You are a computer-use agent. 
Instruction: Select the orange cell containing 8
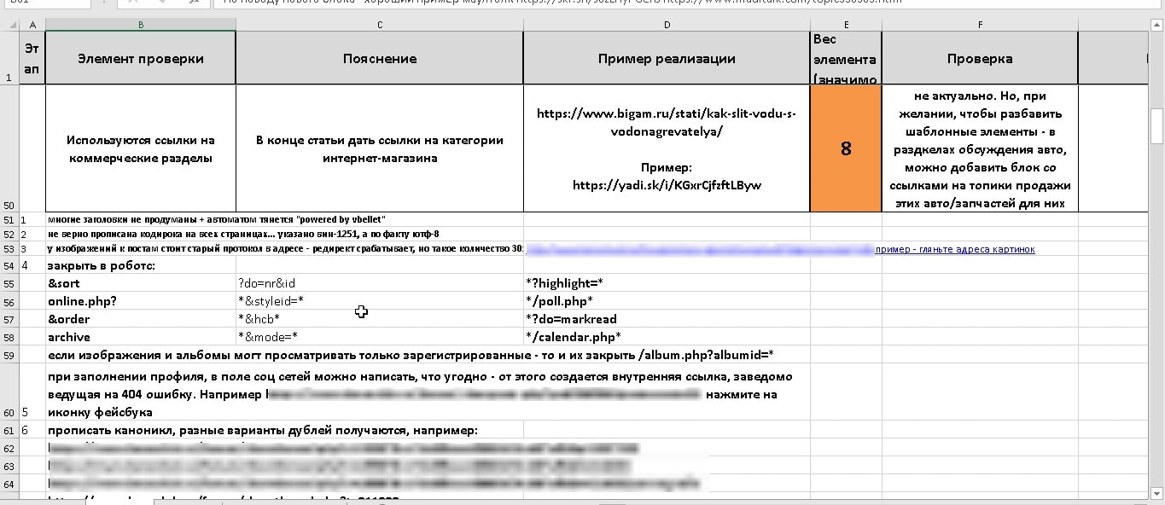(x=846, y=148)
